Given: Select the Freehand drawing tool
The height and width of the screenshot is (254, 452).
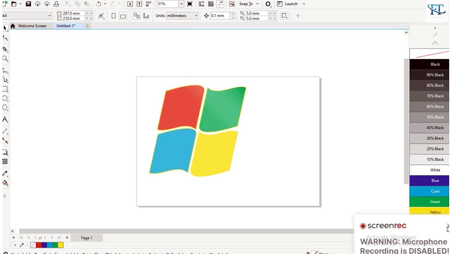Looking at the screenshot, I should tap(5, 71).
